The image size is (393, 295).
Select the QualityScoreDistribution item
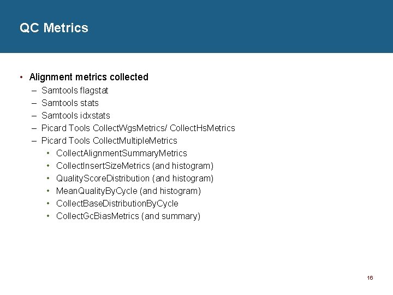coord(135,178)
